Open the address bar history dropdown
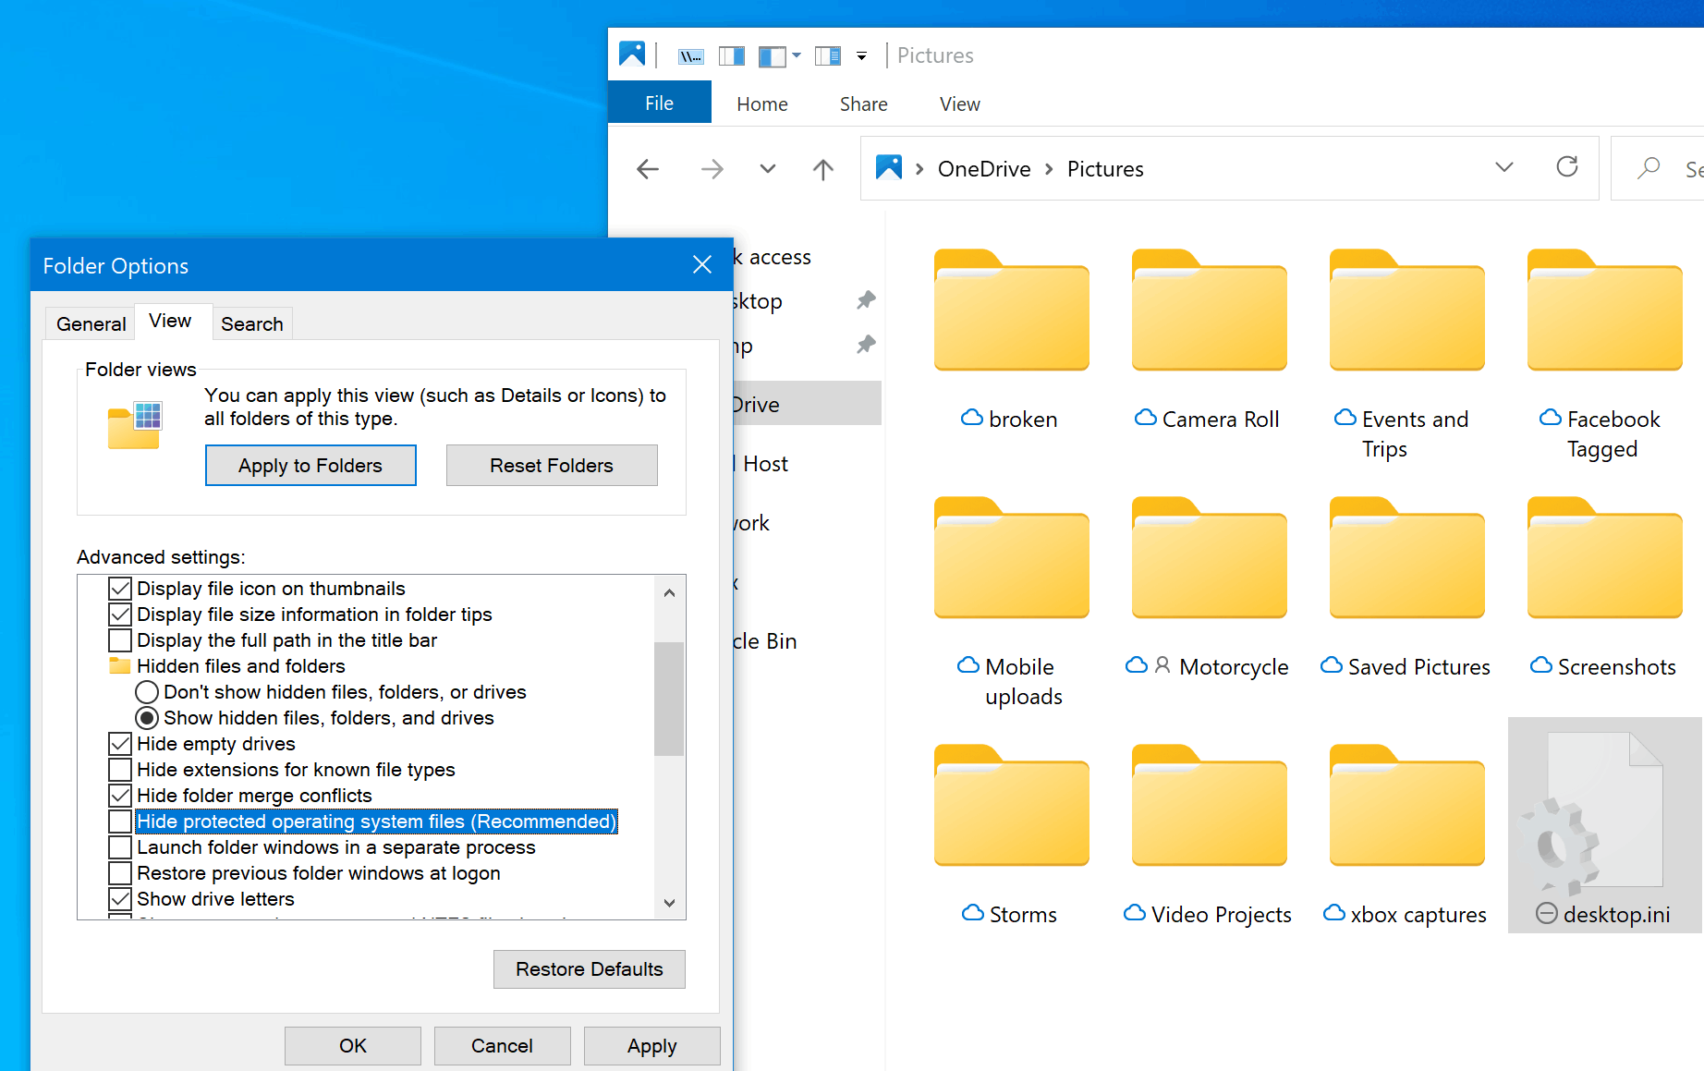 pyautogui.click(x=1504, y=167)
